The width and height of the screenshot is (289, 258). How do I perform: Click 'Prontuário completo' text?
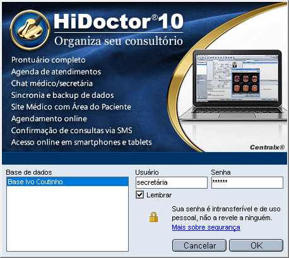coord(49,60)
